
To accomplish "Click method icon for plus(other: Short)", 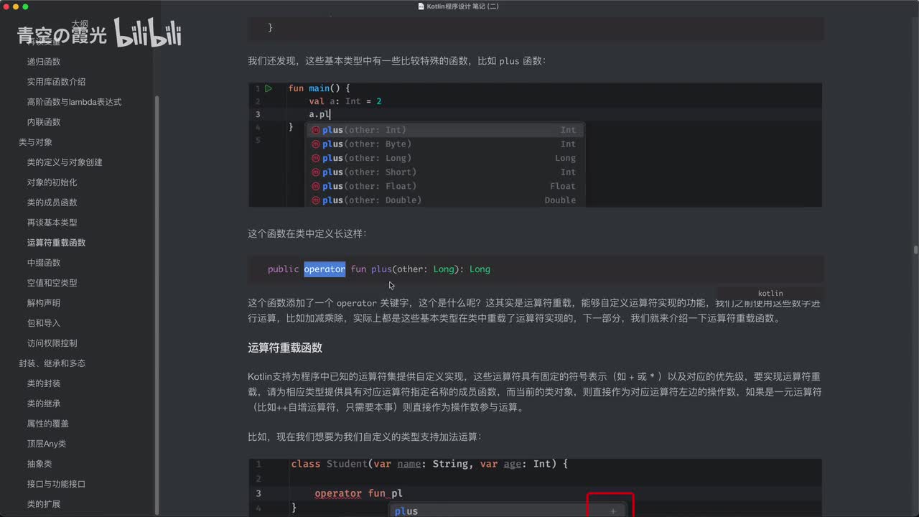I will click(x=315, y=172).
